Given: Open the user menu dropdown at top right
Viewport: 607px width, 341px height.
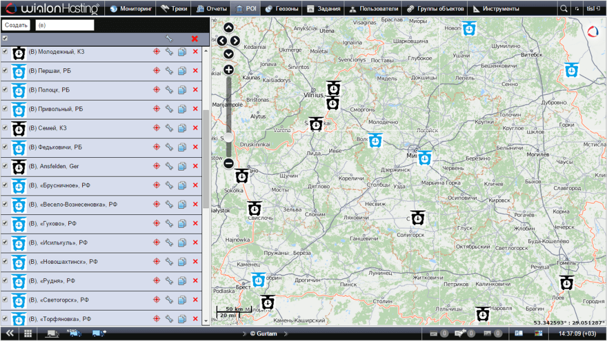Looking at the screenshot, I should 593,9.
